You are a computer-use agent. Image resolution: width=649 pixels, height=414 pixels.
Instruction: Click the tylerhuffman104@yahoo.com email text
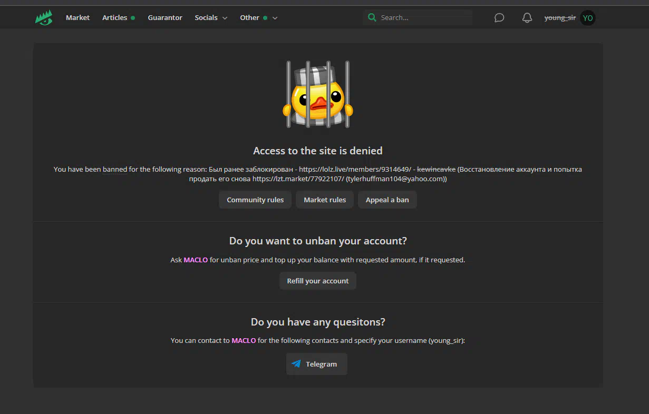click(x=395, y=179)
